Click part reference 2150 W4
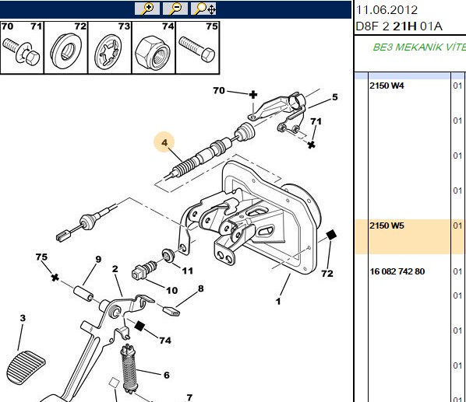Image resolution: width=466 pixels, height=402 pixels. coord(387,86)
